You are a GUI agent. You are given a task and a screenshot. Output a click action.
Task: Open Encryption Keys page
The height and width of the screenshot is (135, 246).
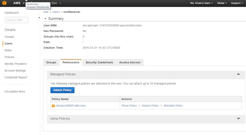15,91
